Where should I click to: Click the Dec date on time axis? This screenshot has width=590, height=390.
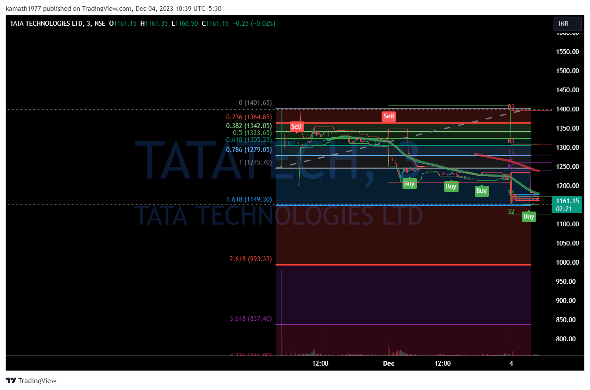click(x=389, y=363)
